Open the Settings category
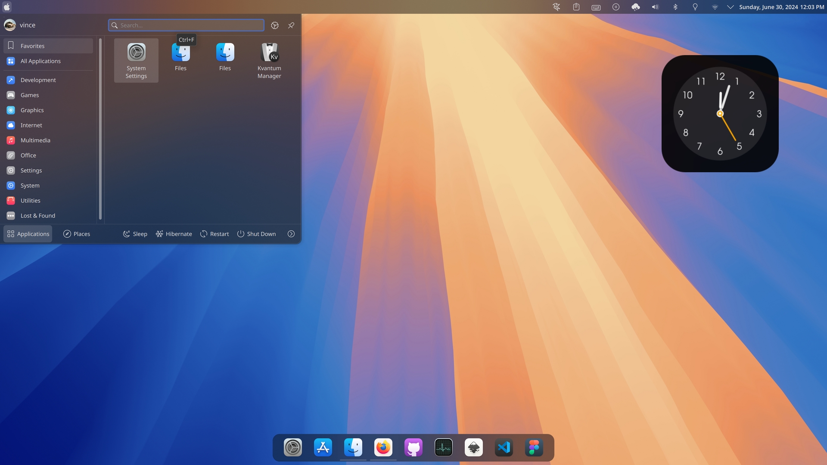 click(x=48, y=170)
